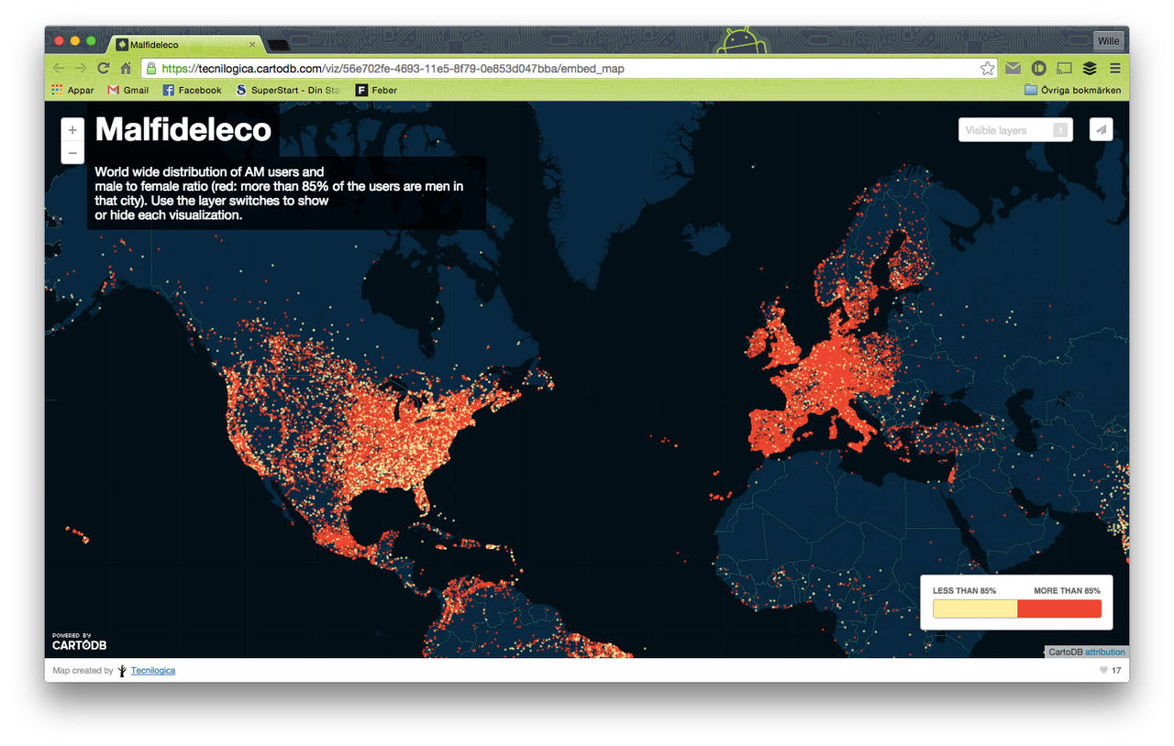Click the red More Than 85% legend swatch
This screenshot has width=1174, height=746.
click(x=1059, y=609)
